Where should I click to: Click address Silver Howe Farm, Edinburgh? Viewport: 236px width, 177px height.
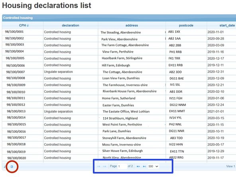click(122, 151)
